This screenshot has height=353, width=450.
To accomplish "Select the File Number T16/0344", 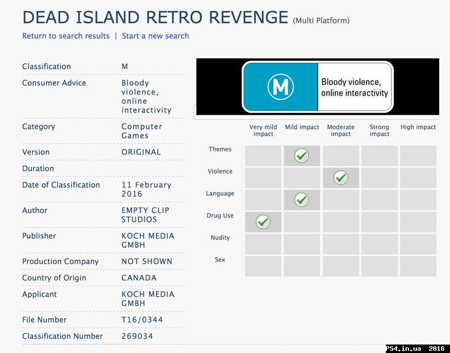I will click(x=142, y=320).
